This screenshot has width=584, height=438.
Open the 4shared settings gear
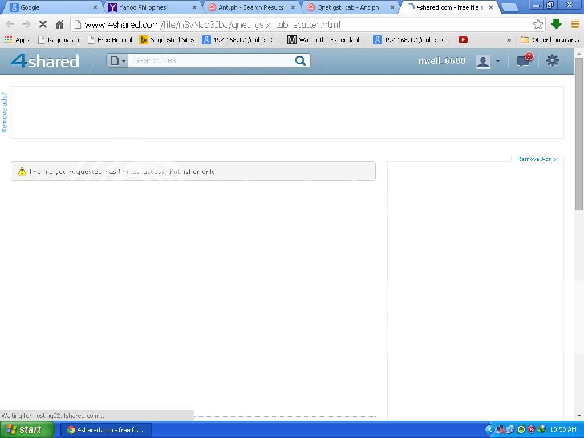552,61
